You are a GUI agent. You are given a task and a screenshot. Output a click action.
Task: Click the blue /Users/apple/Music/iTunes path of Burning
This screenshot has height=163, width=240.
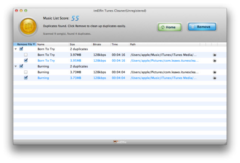[x=164, y=78]
